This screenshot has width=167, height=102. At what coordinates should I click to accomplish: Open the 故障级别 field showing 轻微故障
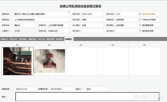click(127, 19)
